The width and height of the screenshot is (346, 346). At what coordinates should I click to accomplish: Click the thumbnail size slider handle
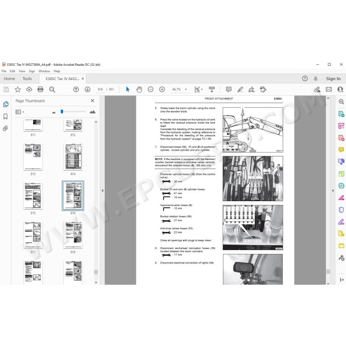(62, 112)
